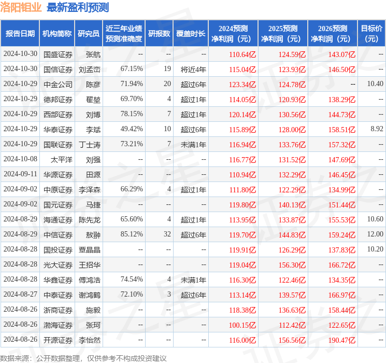The width and height of the screenshot is (386, 363).
Task: Click the 洛阳钼业 title text
Action: 21,7
